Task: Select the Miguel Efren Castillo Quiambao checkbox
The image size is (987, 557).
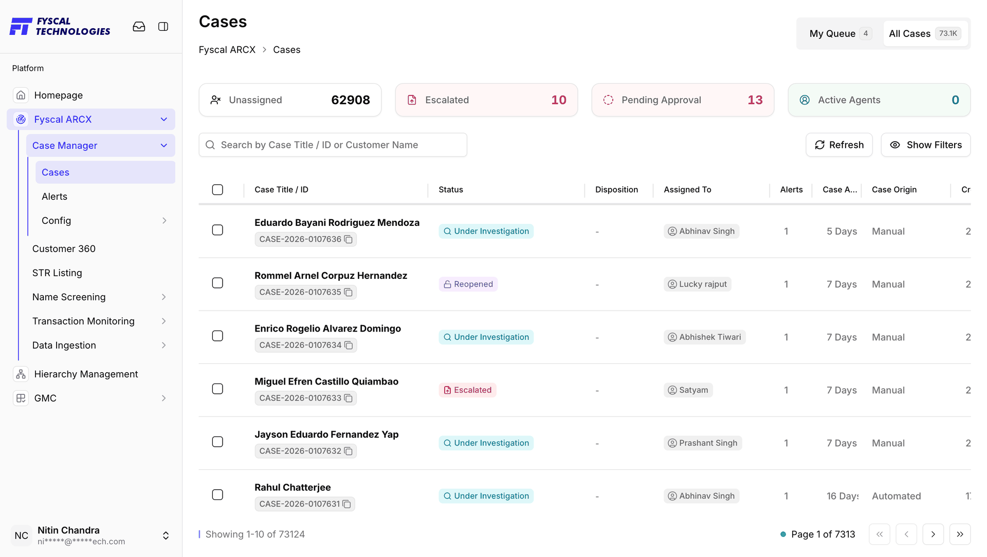Action: (217, 389)
